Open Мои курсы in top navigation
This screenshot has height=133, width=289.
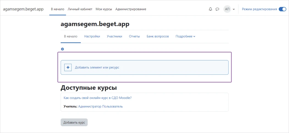pyautogui.click(x=104, y=9)
